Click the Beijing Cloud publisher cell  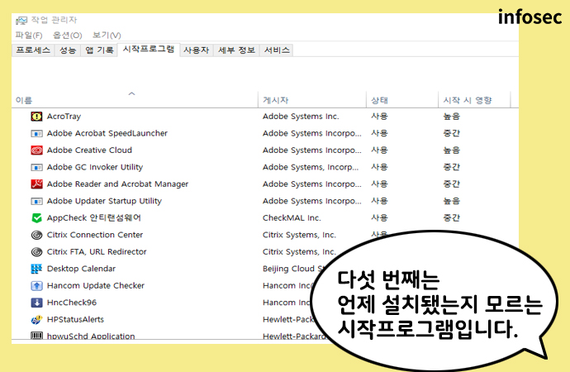[x=294, y=269]
